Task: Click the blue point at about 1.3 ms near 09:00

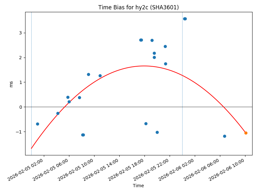Action: [88, 74]
